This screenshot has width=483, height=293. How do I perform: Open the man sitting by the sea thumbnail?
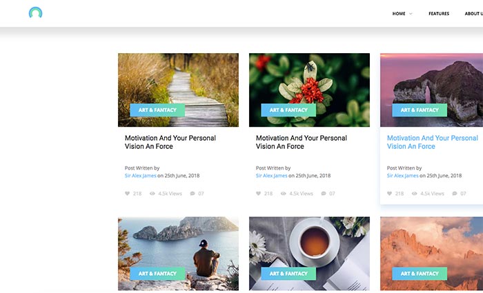click(x=178, y=254)
